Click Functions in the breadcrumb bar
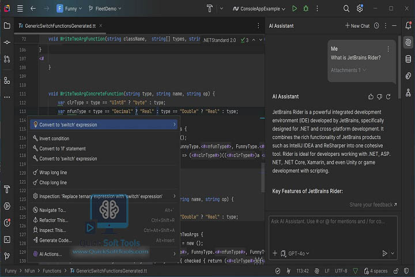 [52, 271]
